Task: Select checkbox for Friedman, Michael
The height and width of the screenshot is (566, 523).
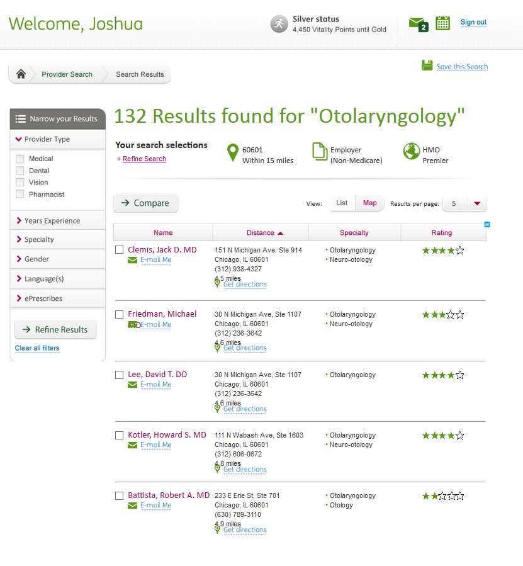Action: pos(119,314)
